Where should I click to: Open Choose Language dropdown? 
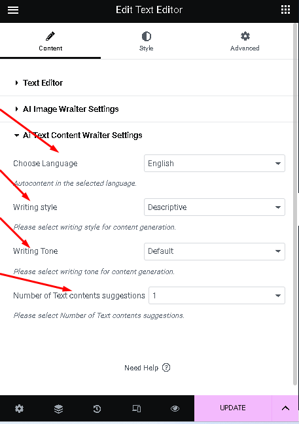point(215,164)
